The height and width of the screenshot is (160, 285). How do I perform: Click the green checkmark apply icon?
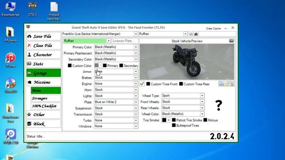(x=142, y=84)
